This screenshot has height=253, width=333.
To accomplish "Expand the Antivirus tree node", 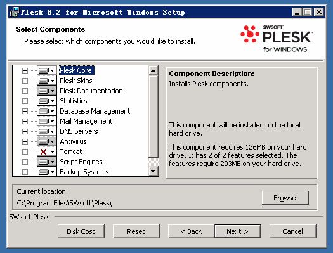I will tap(25, 141).
